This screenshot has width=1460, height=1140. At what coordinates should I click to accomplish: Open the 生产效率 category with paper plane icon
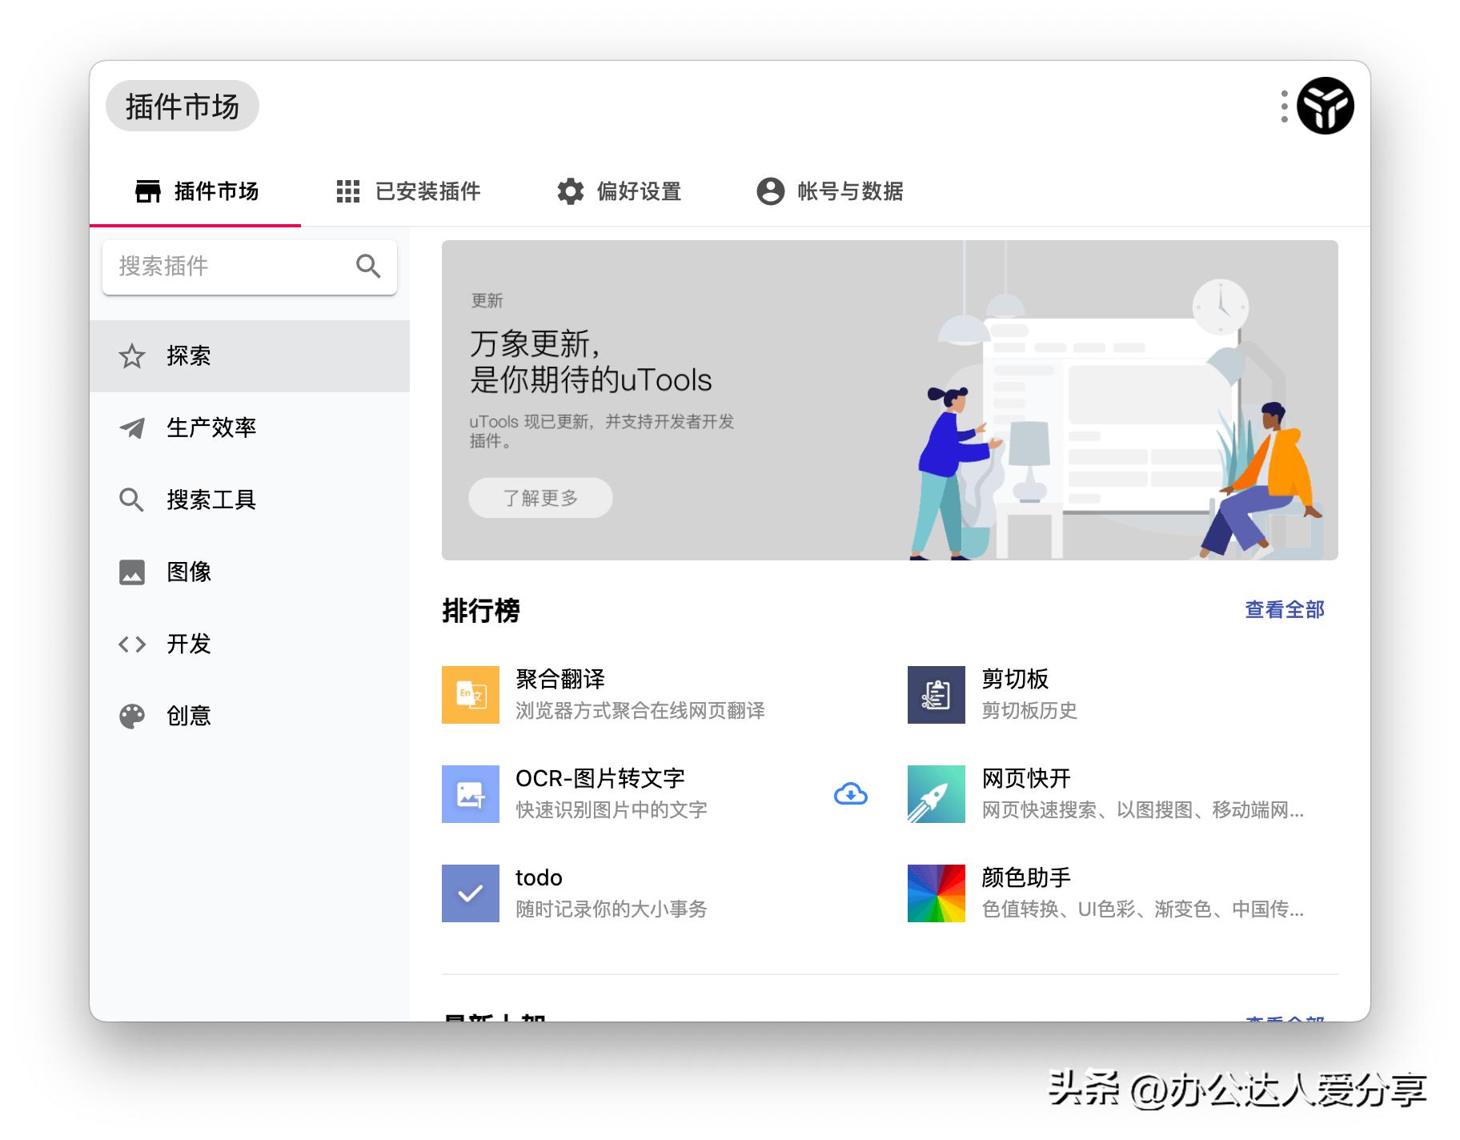tap(132, 428)
